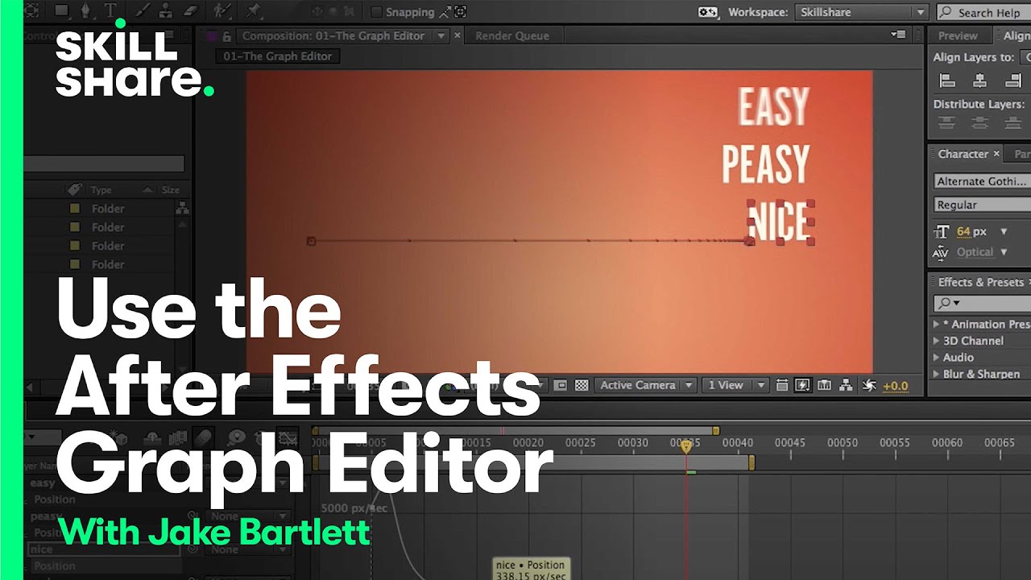Click the parent pick whip for nice layer

[193, 549]
